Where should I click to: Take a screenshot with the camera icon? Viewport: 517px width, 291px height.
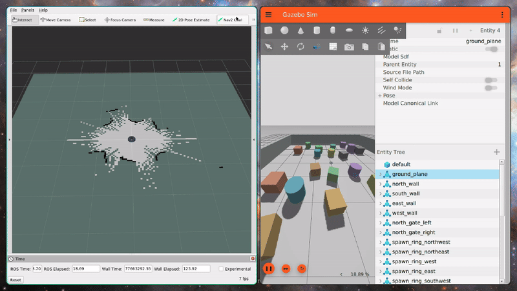(x=349, y=47)
